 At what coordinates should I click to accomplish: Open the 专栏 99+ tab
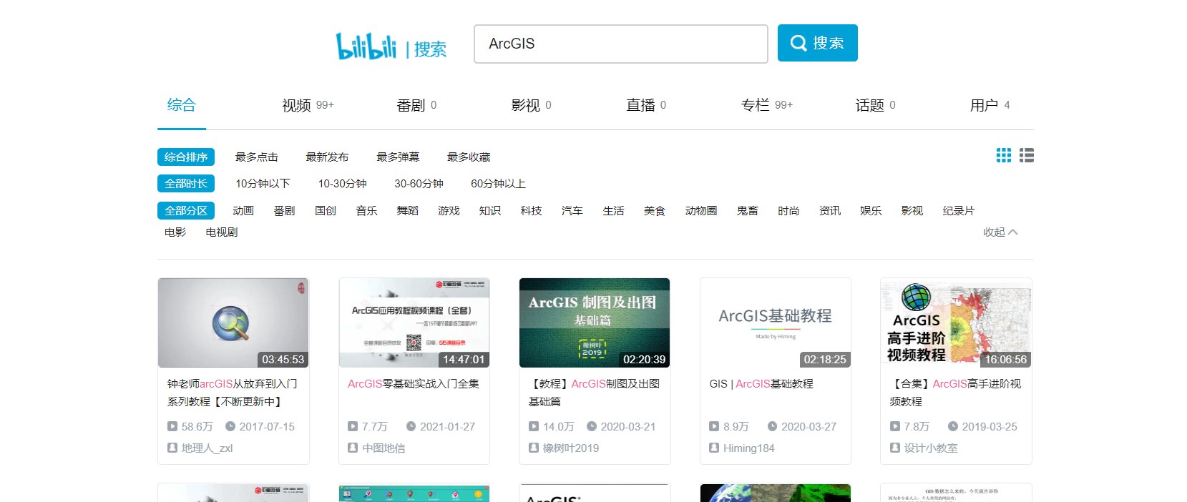[x=766, y=105]
